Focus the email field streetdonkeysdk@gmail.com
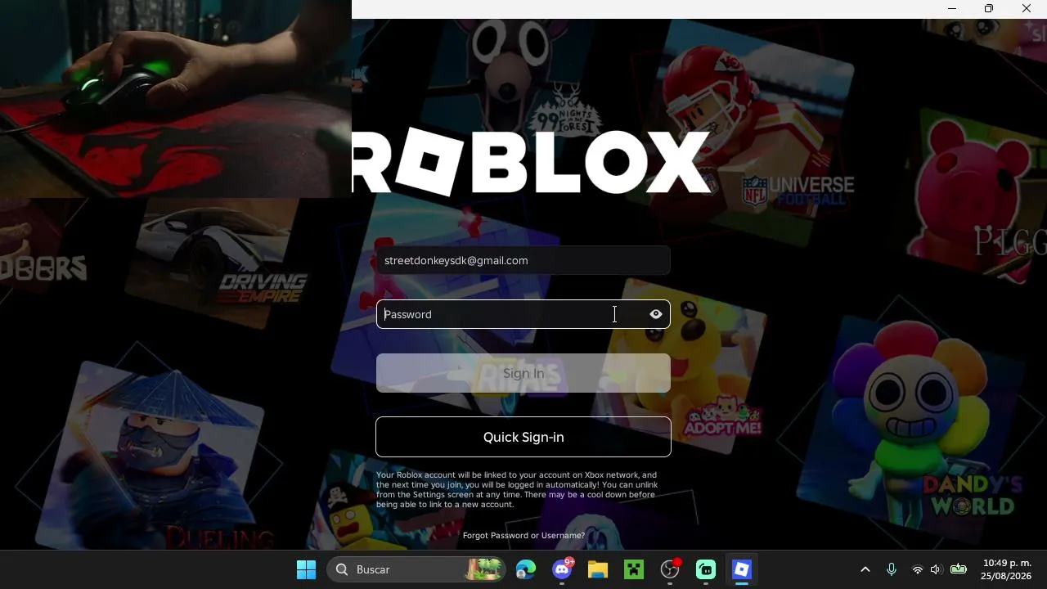This screenshot has width=1047, height=589. click(x=523, y=260)
